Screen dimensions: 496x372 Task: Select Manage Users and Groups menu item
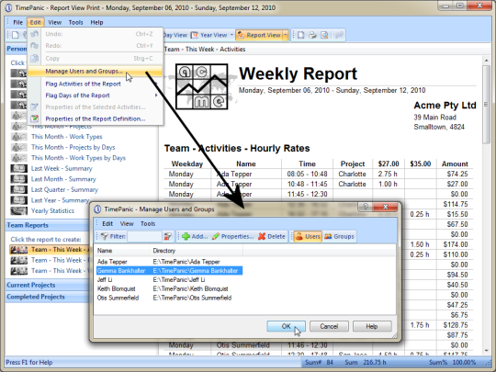tap(95, 71)
